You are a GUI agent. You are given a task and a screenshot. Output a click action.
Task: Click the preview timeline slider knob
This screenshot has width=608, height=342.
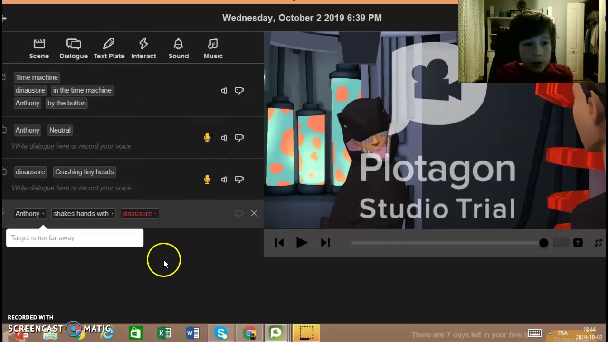(x=543, y=243)
